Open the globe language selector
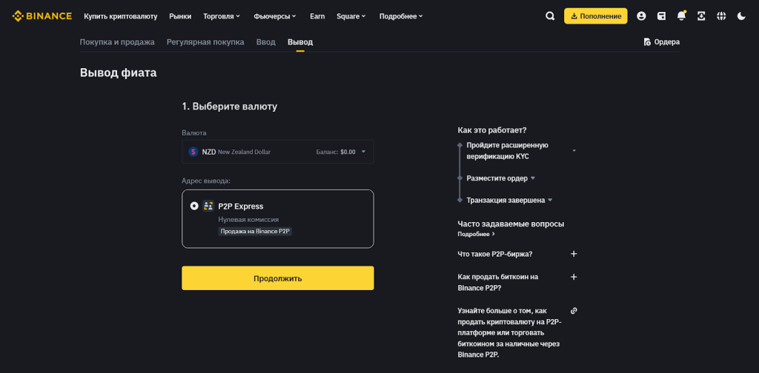Image resolution: width=759 pixels, height=373 pixels. [x=721, y=16]
